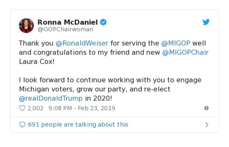Click the Ronna McDaniel display name

click(x=68, y=22)
